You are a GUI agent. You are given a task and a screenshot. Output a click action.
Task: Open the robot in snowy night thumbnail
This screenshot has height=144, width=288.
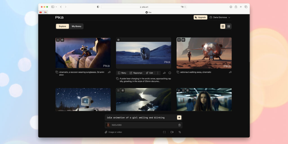pyautogui.click(x=83, y=99)
